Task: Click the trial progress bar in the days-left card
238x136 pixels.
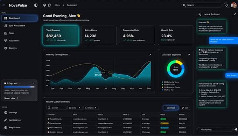Action: coord(20,87)
